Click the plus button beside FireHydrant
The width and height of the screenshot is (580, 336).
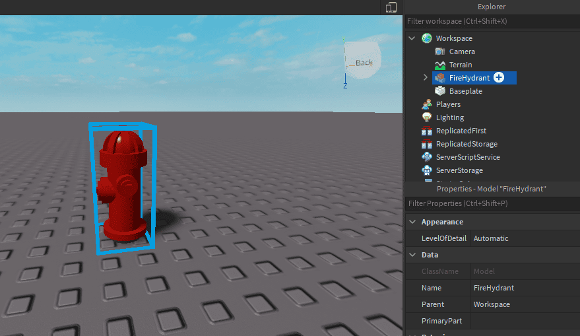click(499, 77)
